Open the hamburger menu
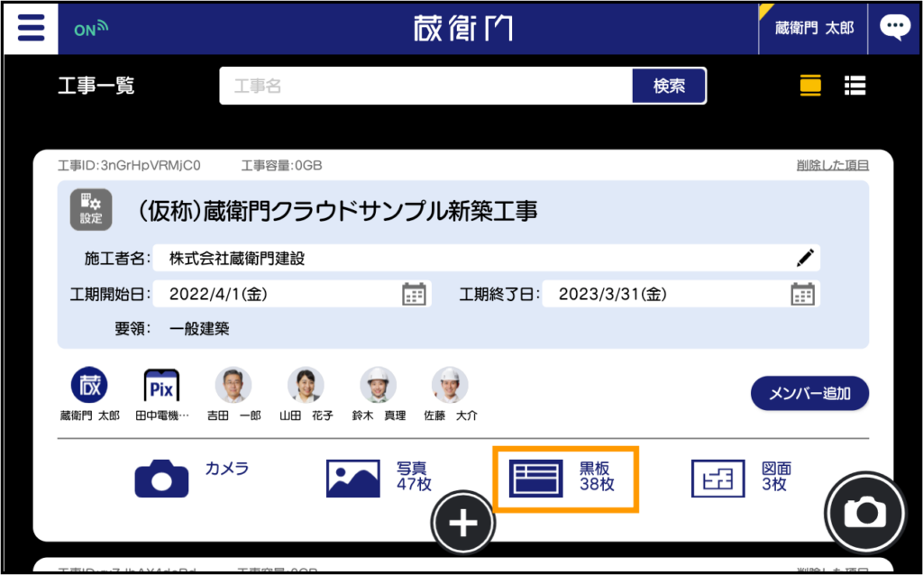This screenshot has height=575, width=923. (32, 28)
